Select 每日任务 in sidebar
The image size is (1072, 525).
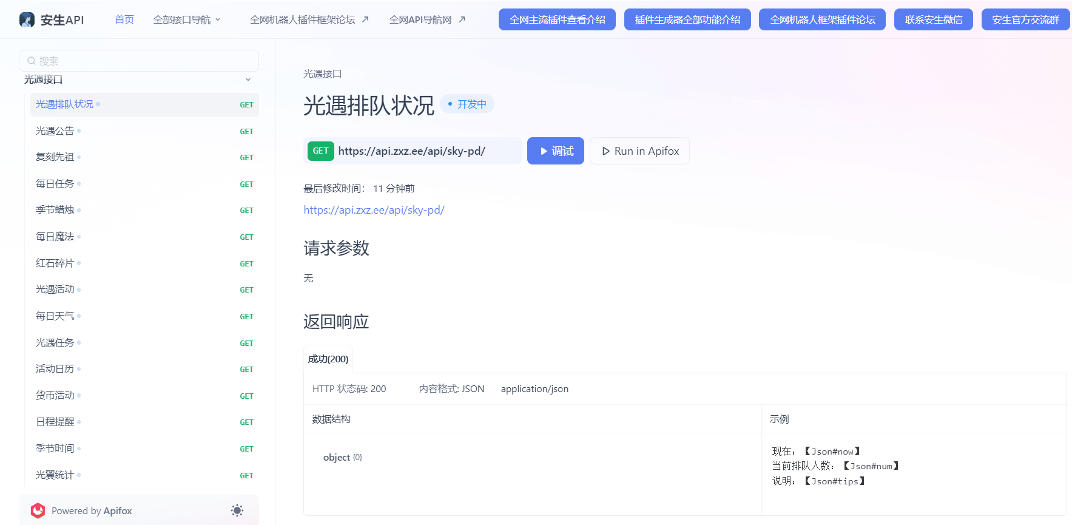pos(144,184)
